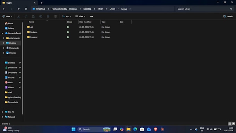Open Microsoft Edge from the taskbar

pyautogui.click(x=135, y=129)
